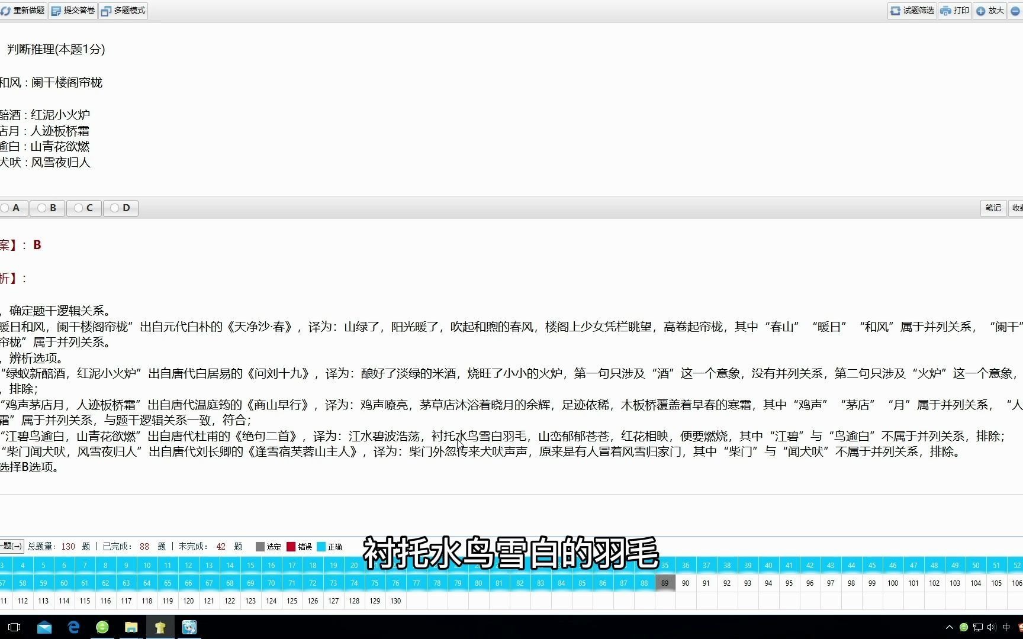Screen dimensions: 1023x639
Task: Open question 100 in the number grid
Action: [x=893, y=583]
